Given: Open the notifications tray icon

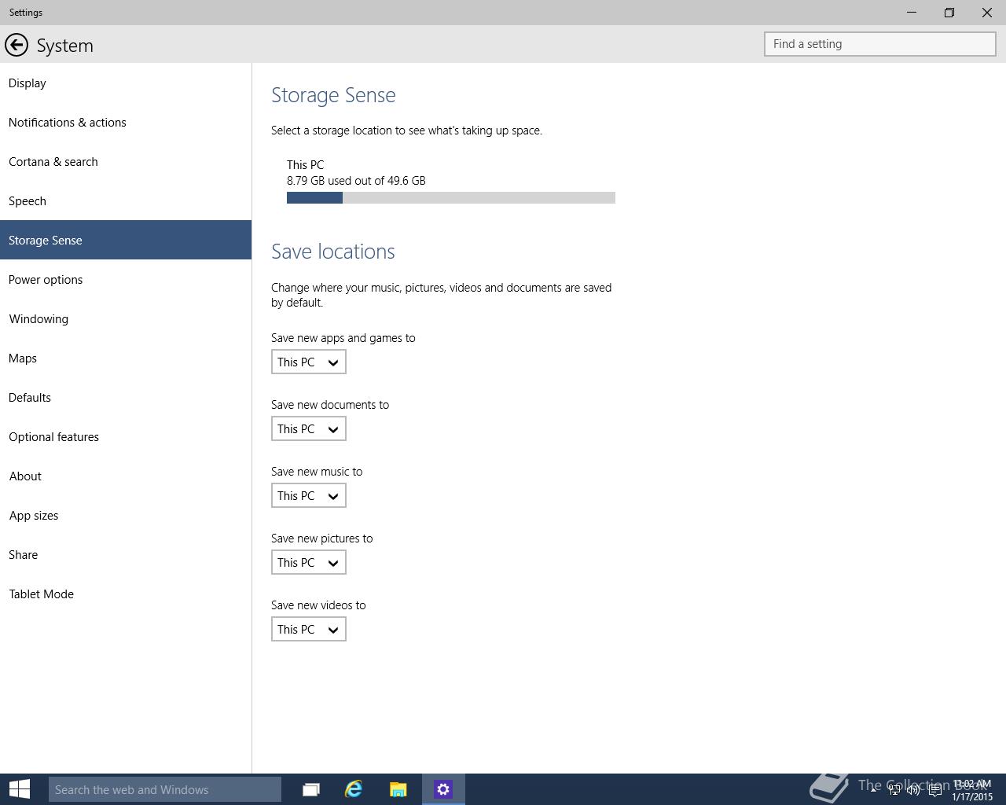Looking at the screenshot, I should pos(934,790).
